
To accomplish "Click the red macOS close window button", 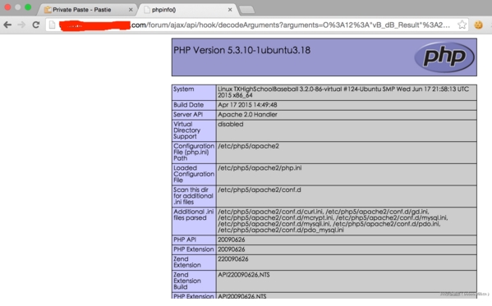I will (x=7, y=7).
